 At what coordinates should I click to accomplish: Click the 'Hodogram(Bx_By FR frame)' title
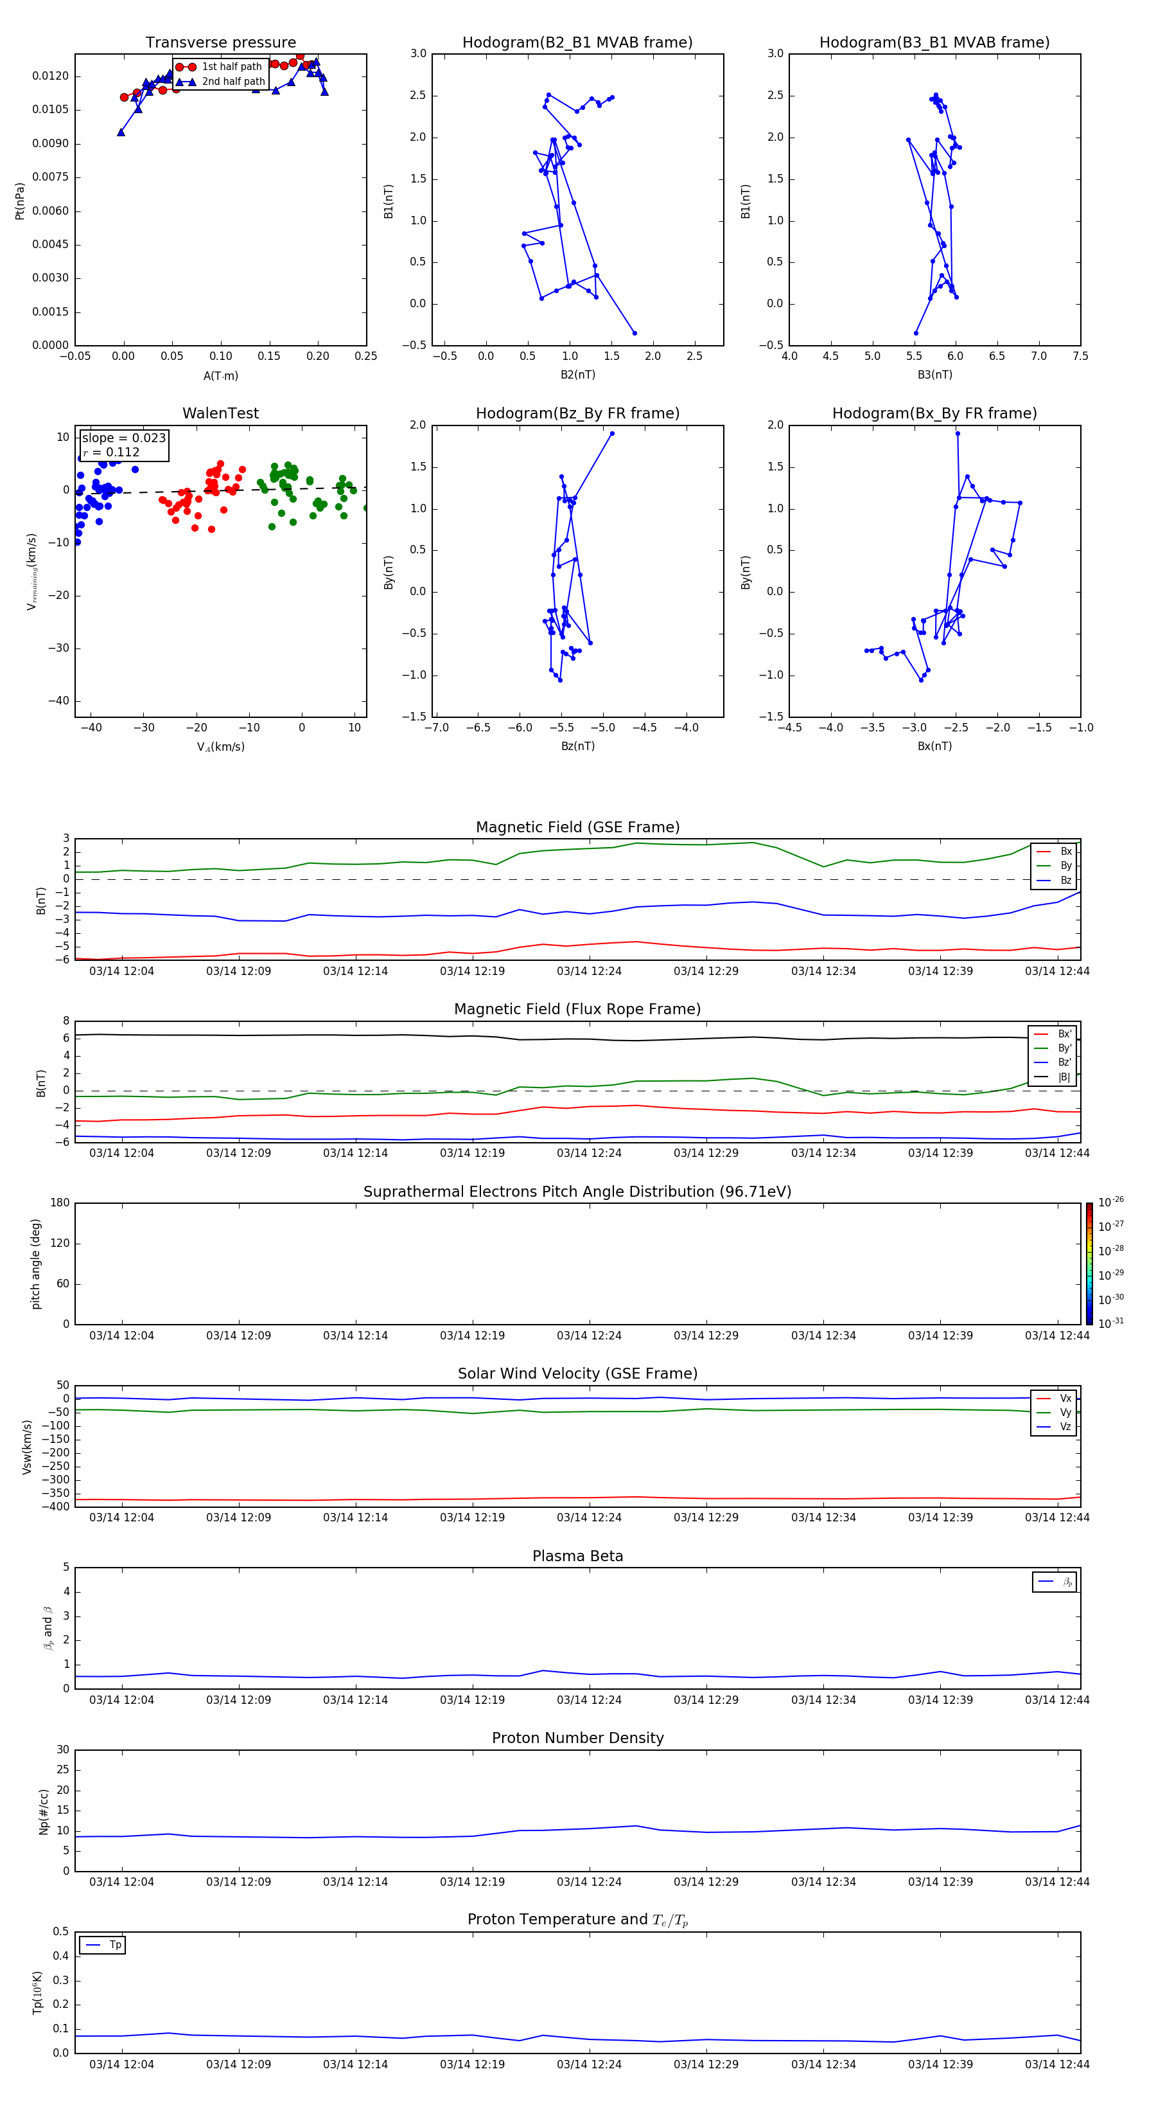point(934,413)
